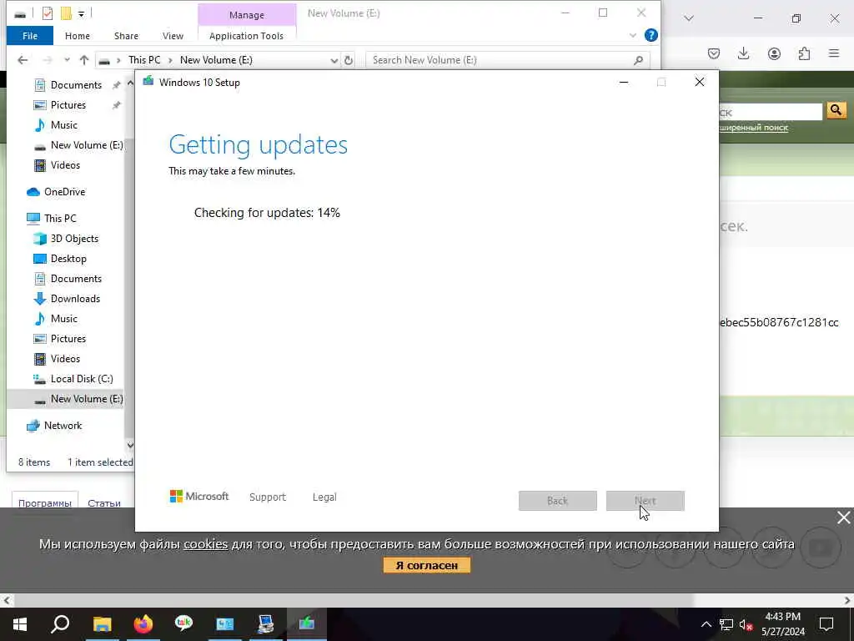Click the Manage contextual tab

[x=247, y=15]
